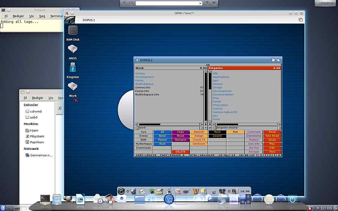Open the Work drive desktop icon

[x=72, y=87]
